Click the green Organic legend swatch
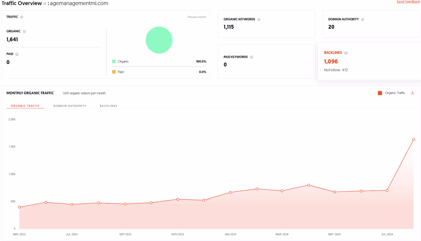The image size is (421, 241). pos(114,62)
